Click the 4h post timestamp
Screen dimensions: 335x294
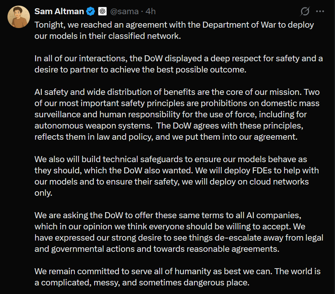(x=151, y=12)
